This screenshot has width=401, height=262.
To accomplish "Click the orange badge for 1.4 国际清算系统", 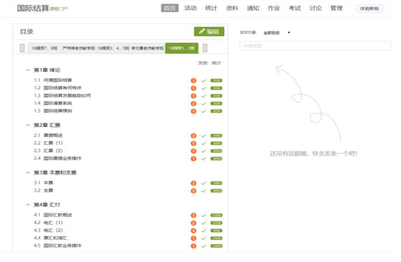I will (x=193, y=103).
